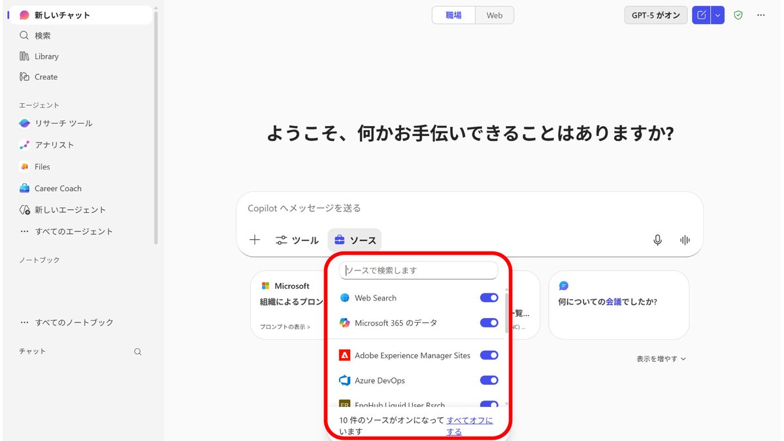784x441 pixels.
Task: Click the ソースで検索します search field
Action: tap(419, 270)
